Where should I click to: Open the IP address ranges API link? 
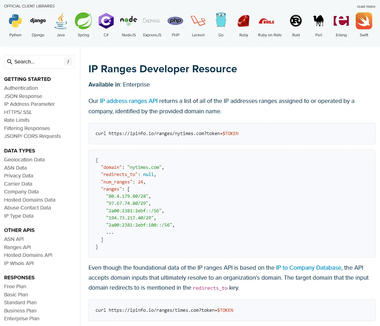click(x=129, y=101)
